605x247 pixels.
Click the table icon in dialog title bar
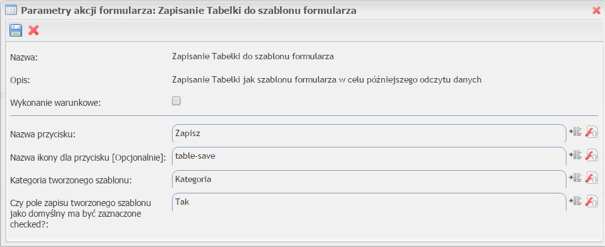pyautogui.click(x=11, y=10)
